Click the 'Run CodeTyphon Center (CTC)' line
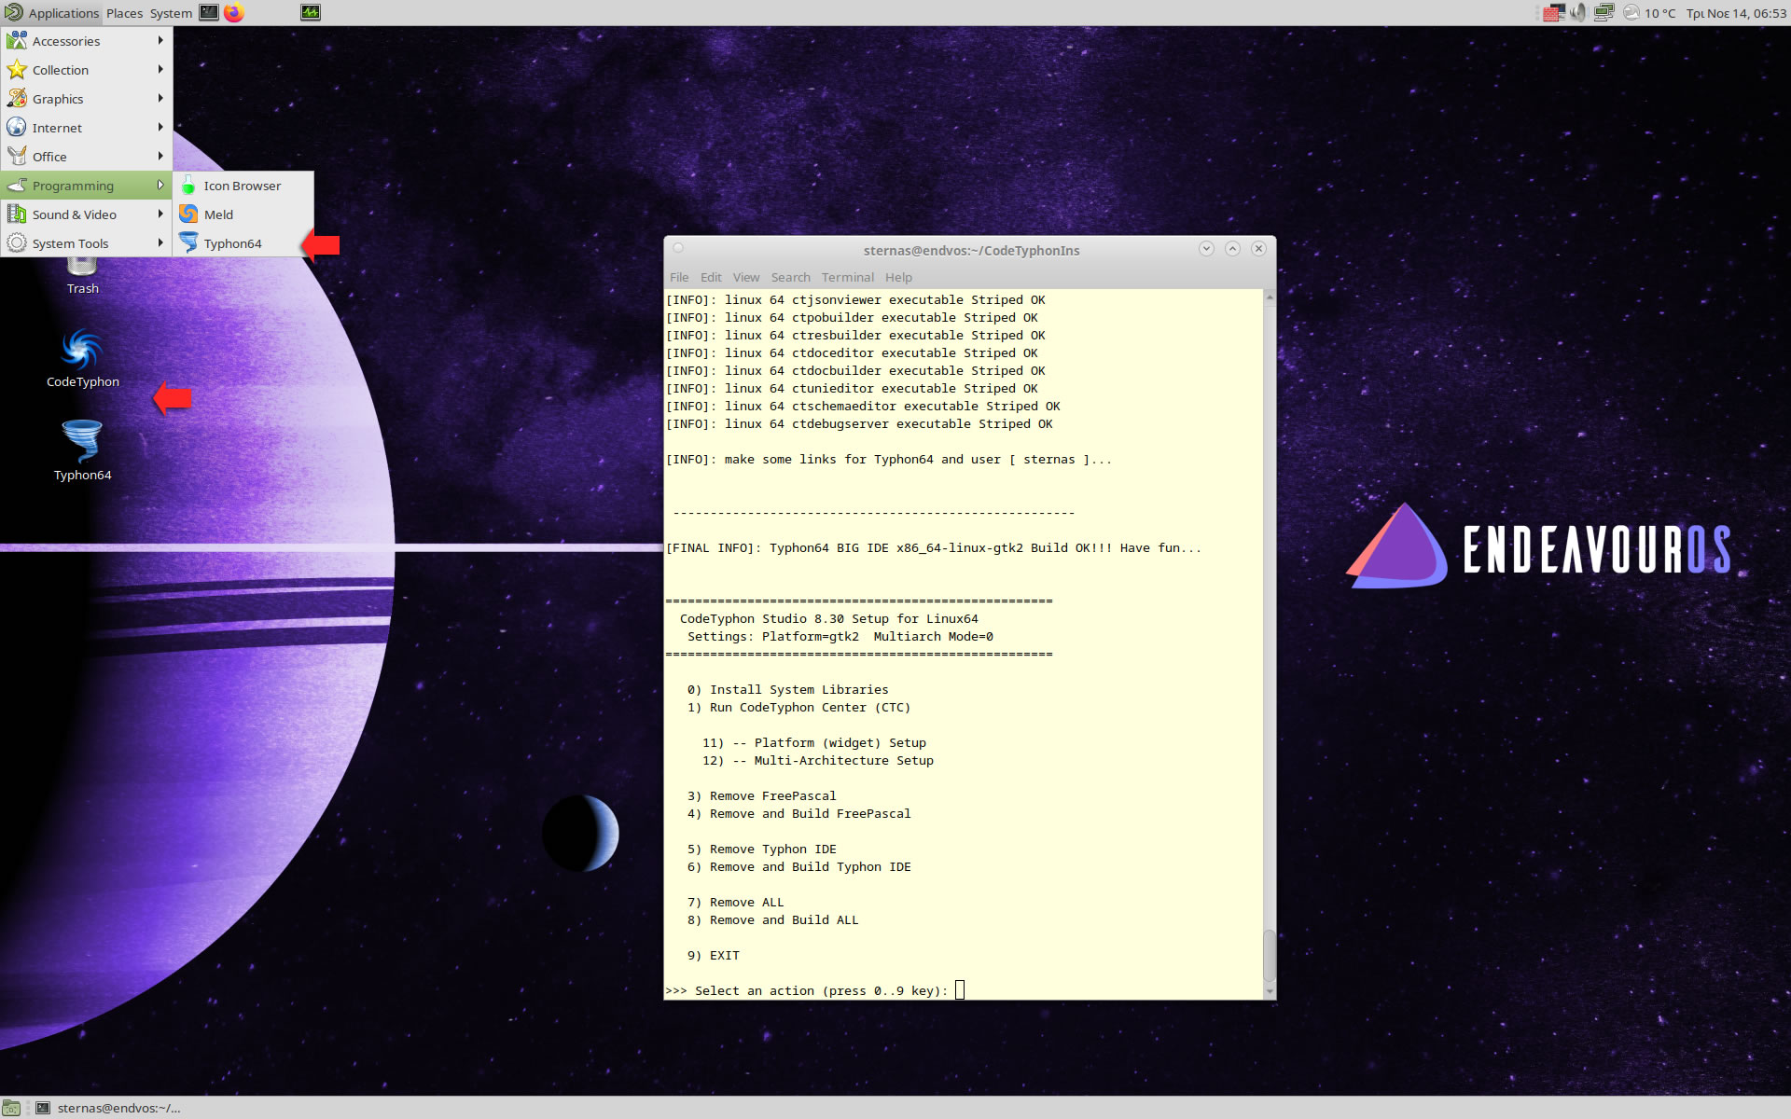This screenshot has height=1119, width=1791. (798, 707)
